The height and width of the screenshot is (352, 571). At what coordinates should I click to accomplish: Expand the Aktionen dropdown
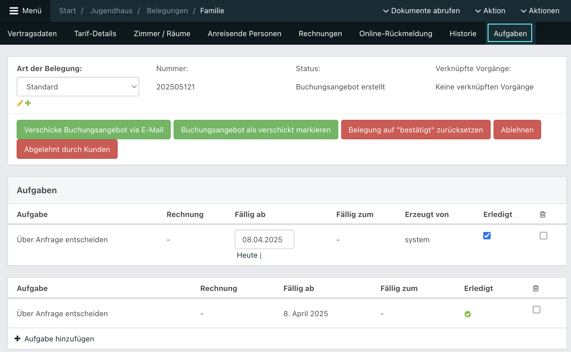540,11
